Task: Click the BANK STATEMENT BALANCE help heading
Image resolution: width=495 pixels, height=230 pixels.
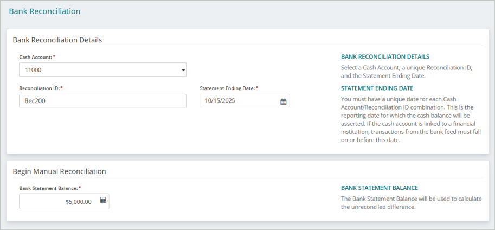Action: [x=379, y=188]
